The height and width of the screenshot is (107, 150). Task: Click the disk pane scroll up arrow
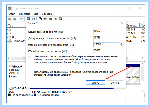click(143, 64)
